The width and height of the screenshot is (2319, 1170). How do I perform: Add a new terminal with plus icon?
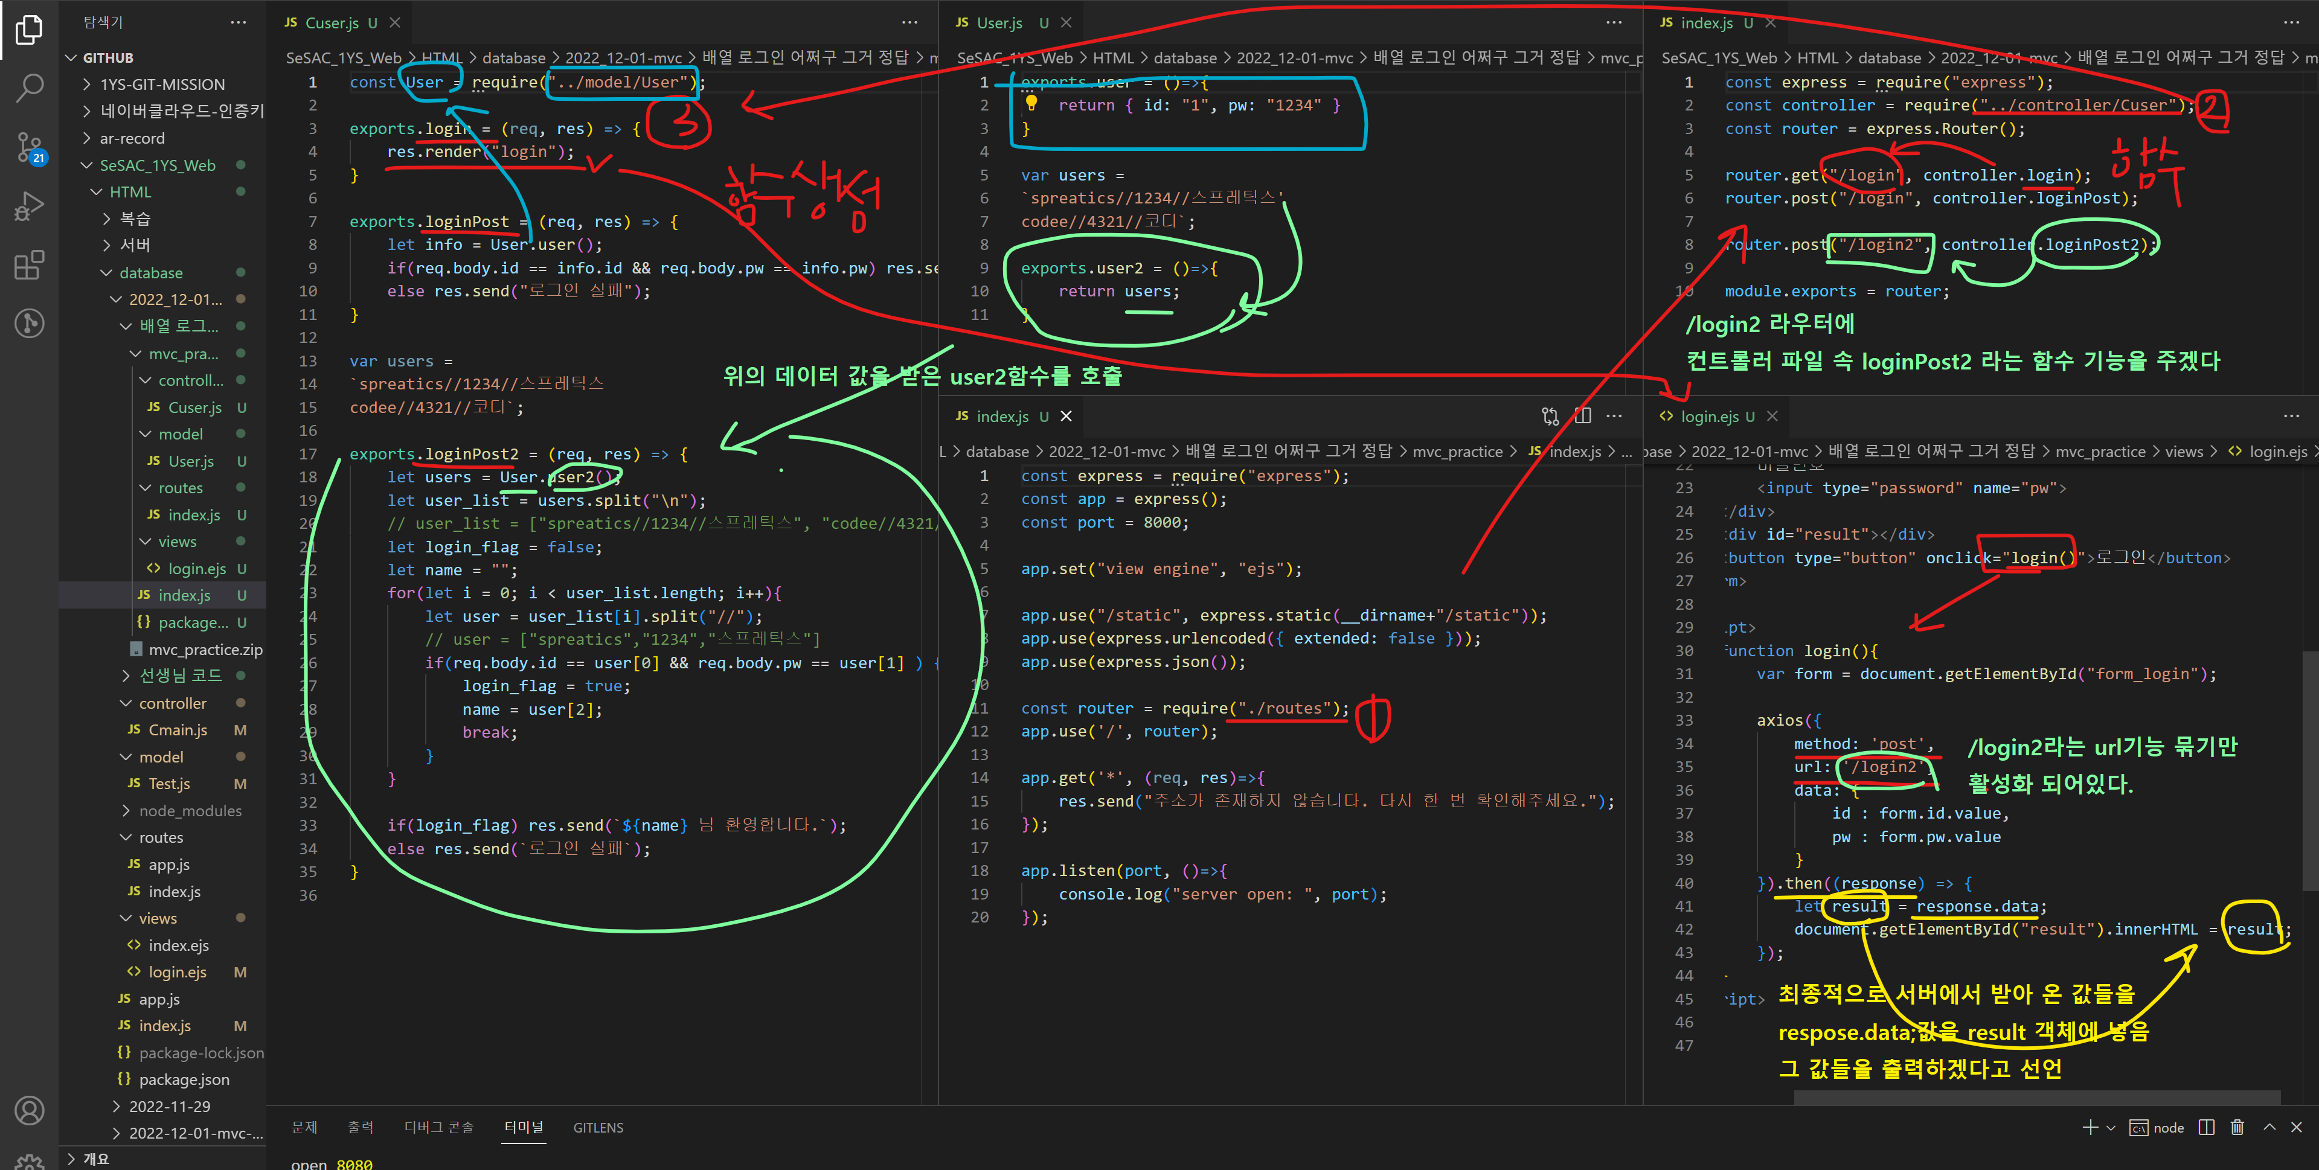pyautogui.click(x=2090, y=1128)
